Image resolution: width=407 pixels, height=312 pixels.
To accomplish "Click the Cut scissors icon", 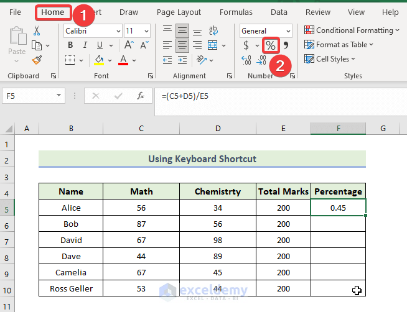I will pos(37,30).
